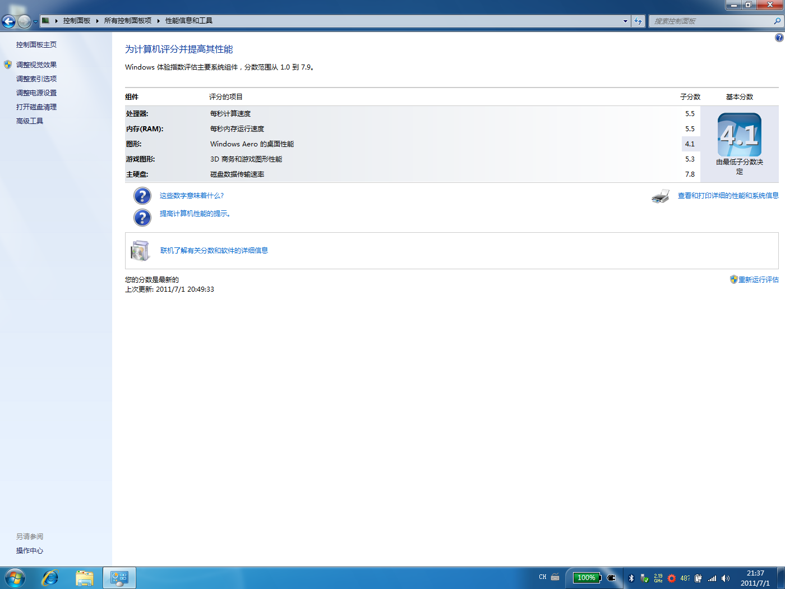The width and height of the screenshot is (785, 589).
Task: Click network signal tray icon
Action: pyautogui.click(x=712, y=578)
